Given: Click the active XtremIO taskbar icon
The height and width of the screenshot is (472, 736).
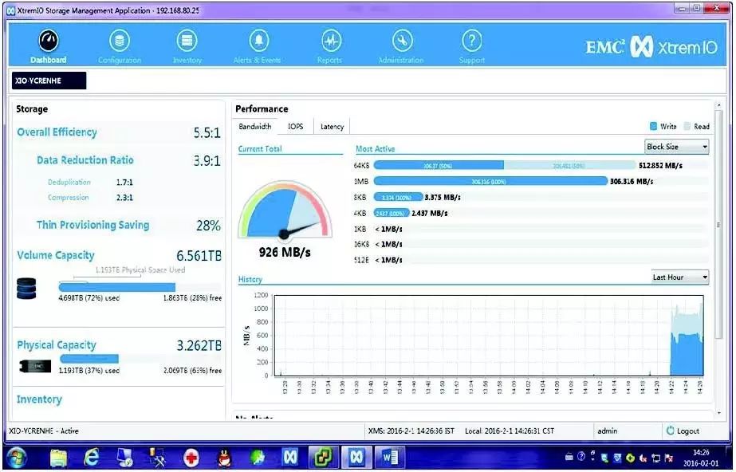Looking at the screenshot, I should coord(356,458).
